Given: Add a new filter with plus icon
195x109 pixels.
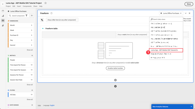Looking at the screenshot, I should [32, 90].
